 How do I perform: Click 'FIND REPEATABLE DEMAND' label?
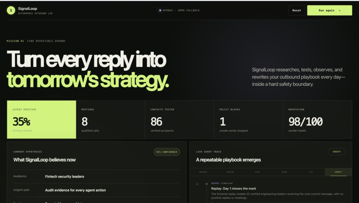46,41
